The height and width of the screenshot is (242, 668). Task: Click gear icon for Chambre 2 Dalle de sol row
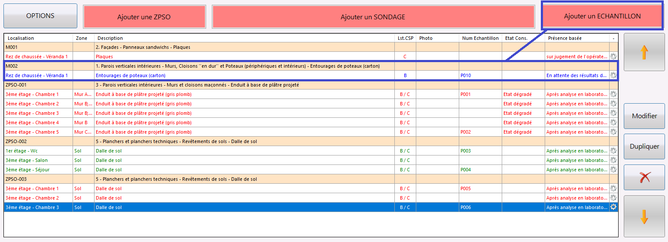pyautogui.click(x=613, y=198)
